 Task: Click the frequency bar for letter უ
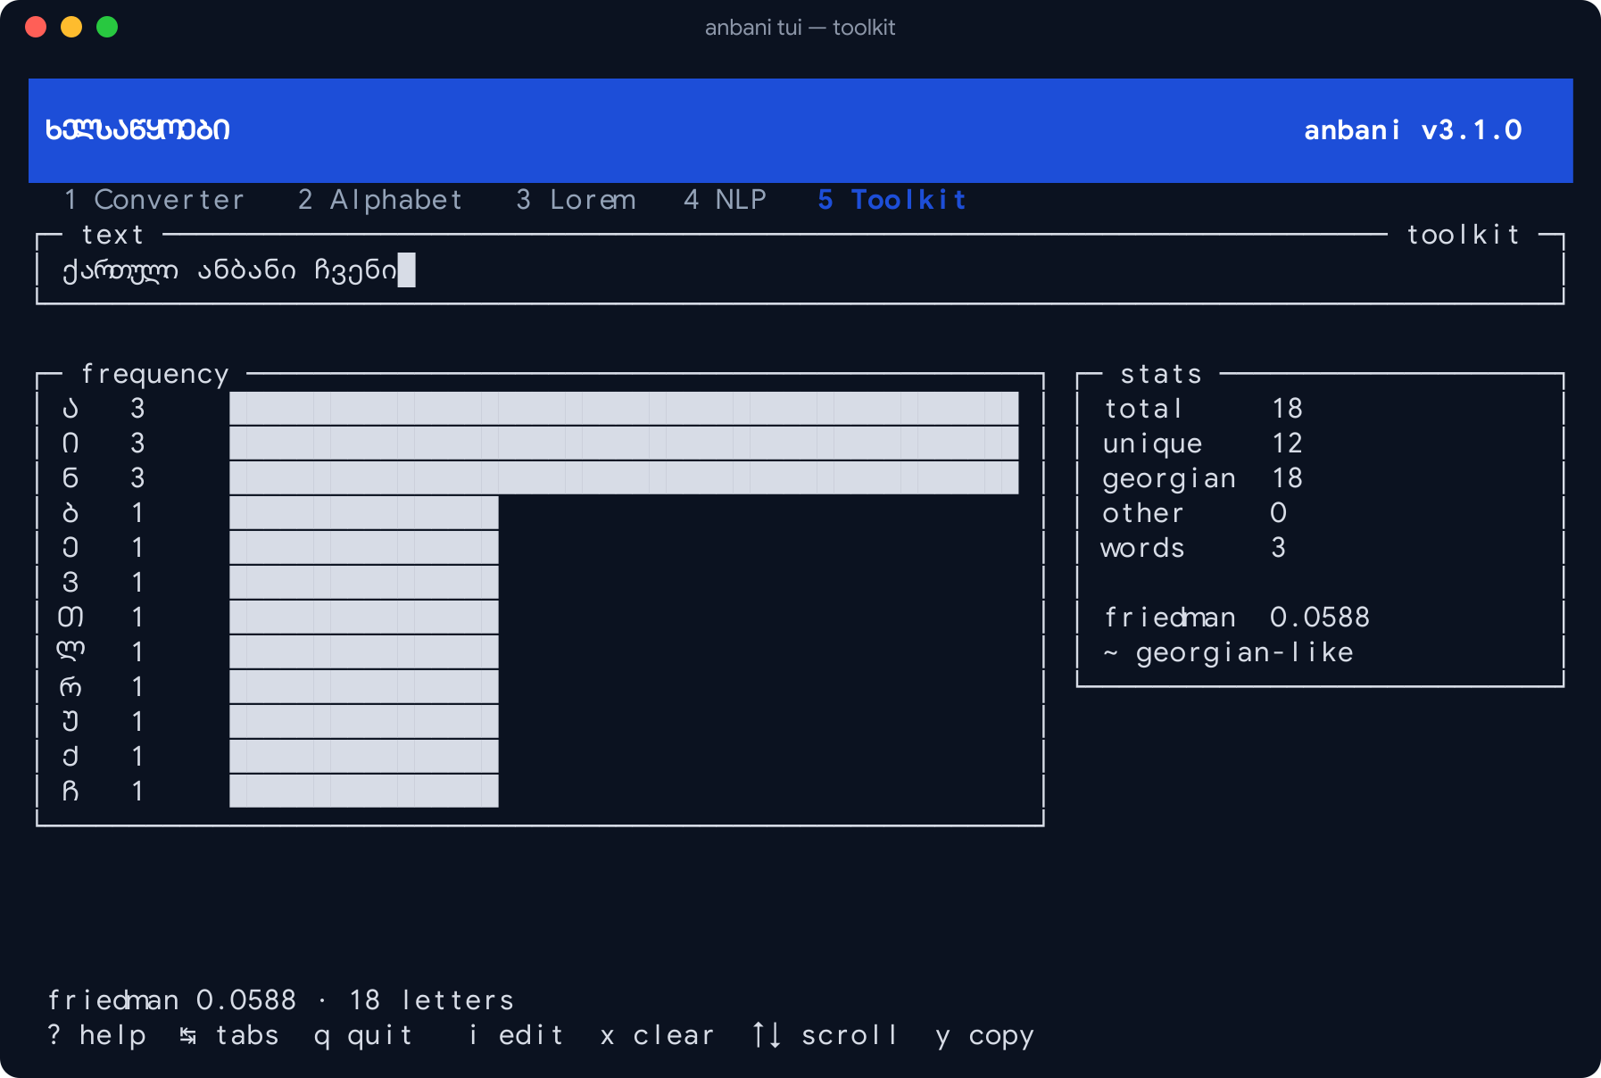(364, 722)
